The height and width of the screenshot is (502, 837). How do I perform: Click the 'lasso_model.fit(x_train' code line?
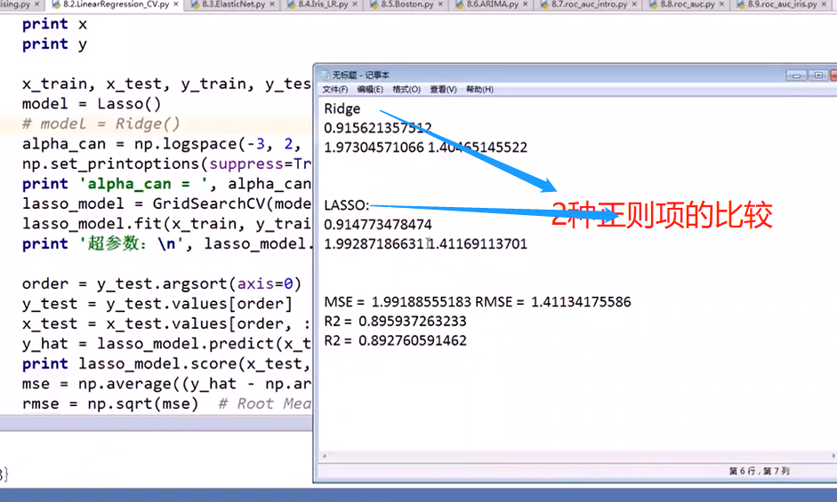(x=166, y=224)
